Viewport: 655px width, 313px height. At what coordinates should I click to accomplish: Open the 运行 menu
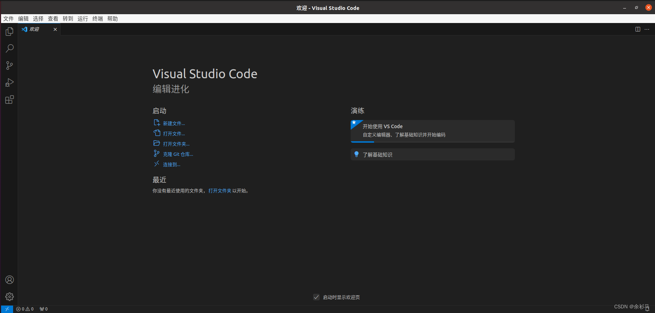[83, 19]
